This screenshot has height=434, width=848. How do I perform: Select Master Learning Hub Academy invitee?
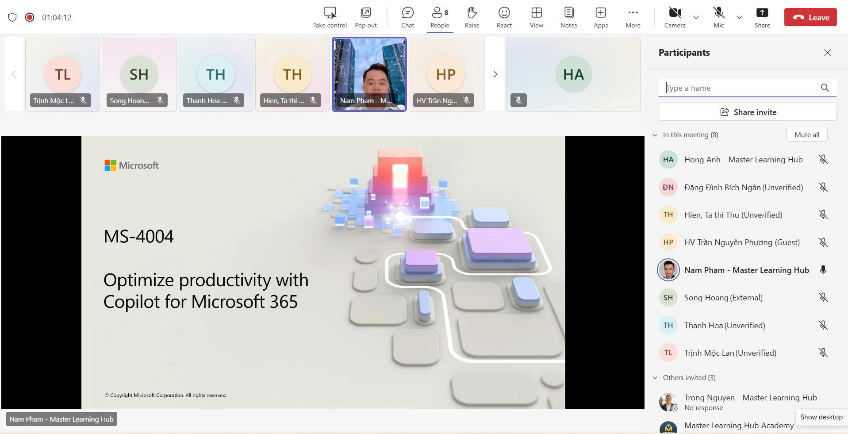pos(739,426)
